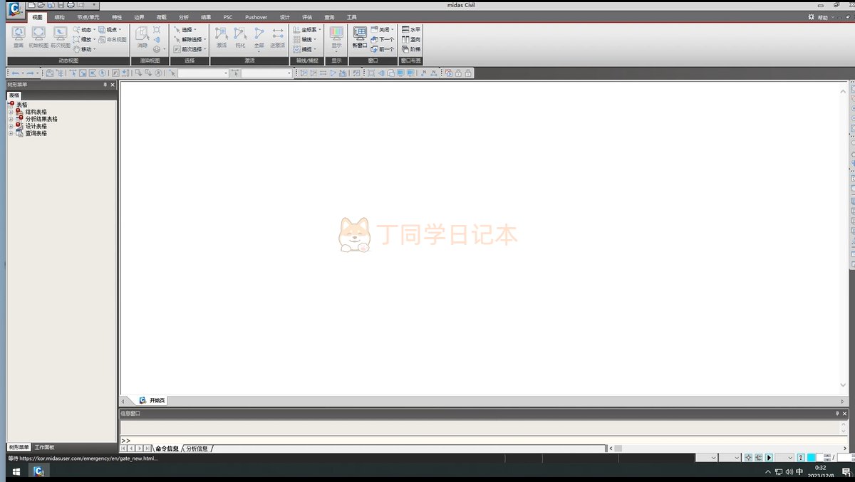The width and height of the screenshot is (855, 482).
Task: Click the 命名视图 named view button
Action: (113, 40)
